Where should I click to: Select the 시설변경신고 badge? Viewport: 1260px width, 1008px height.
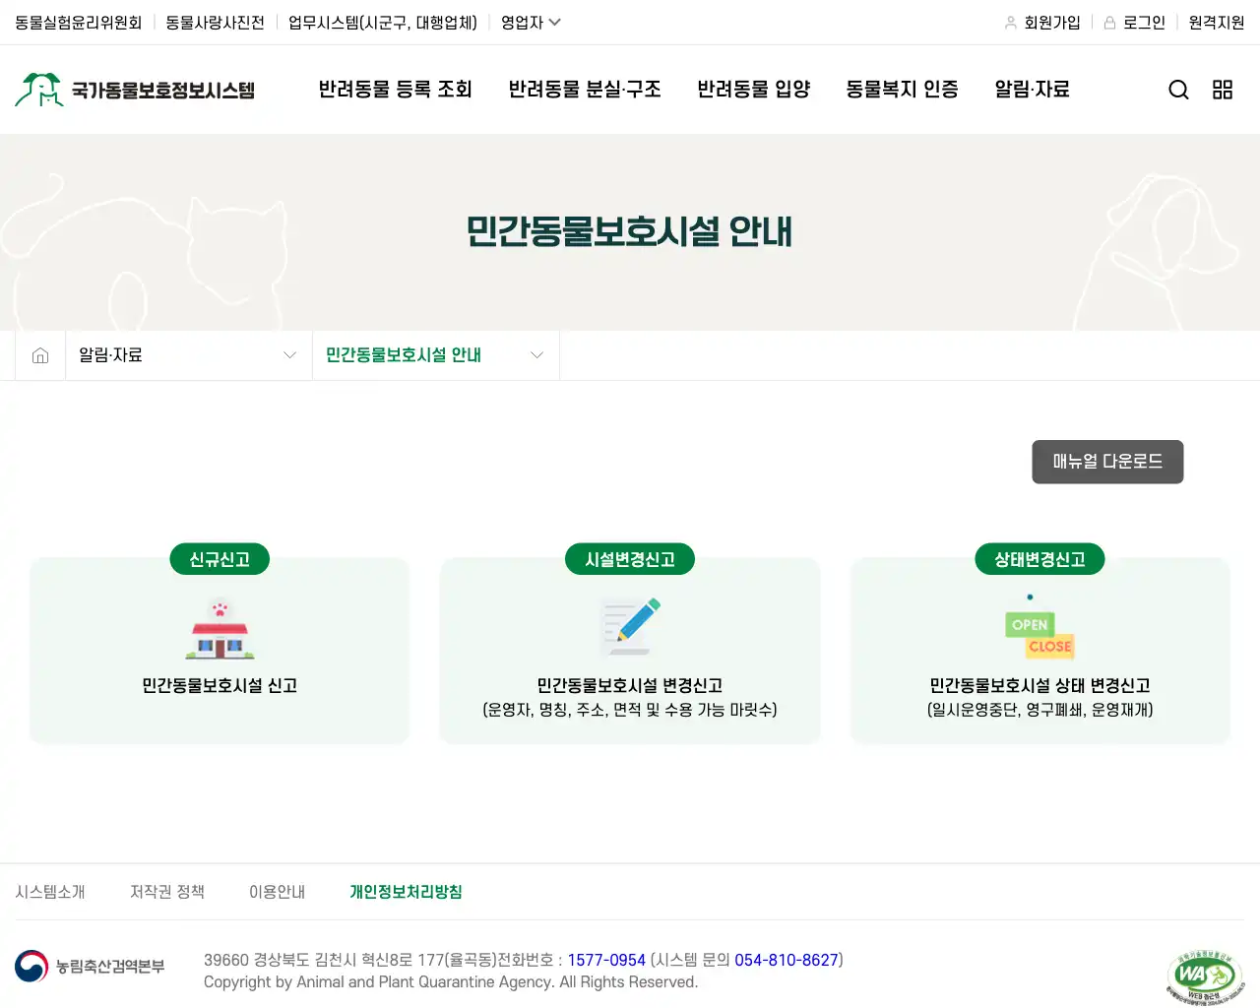tap(630, 559)
